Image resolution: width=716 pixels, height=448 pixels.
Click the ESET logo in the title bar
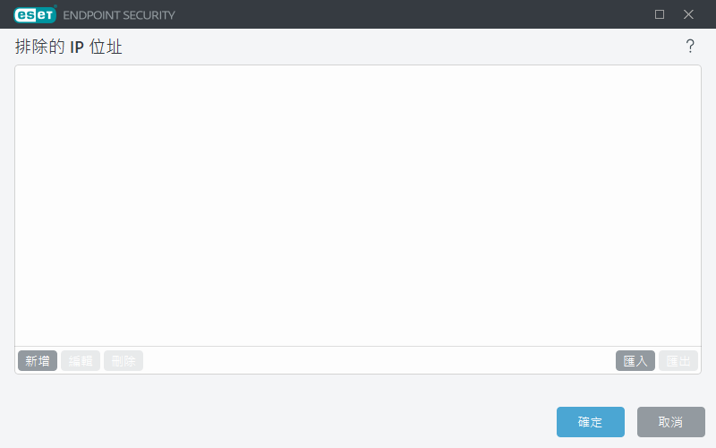(35, 14)
